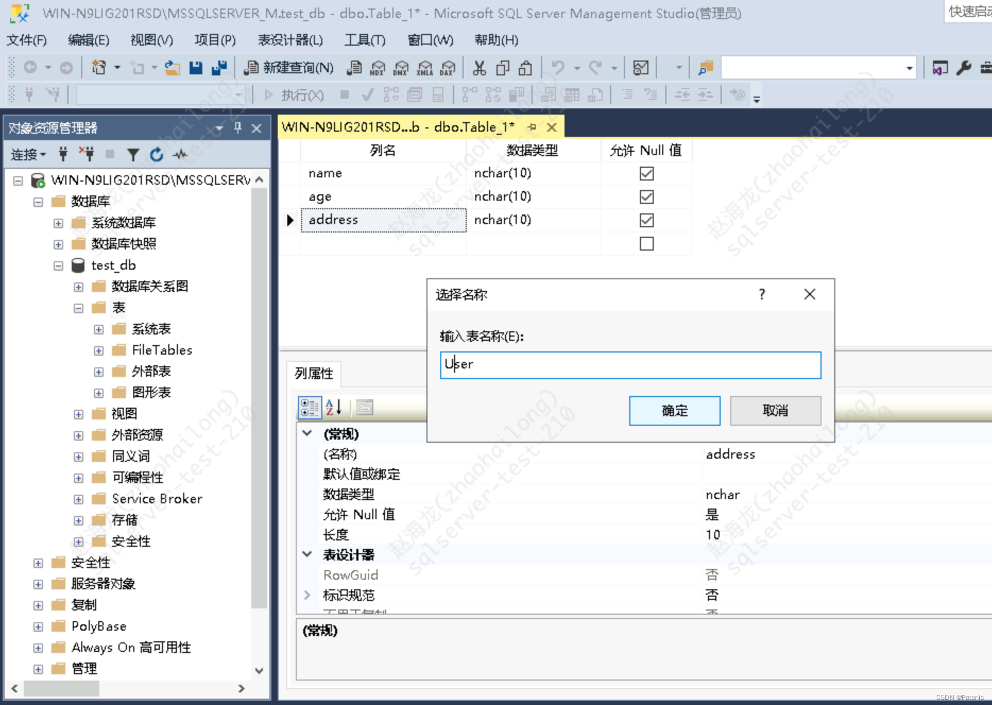Click the Refresh icon in Object Explorer
The height and width of the screenshot is (705, 992).
[156, 154]
